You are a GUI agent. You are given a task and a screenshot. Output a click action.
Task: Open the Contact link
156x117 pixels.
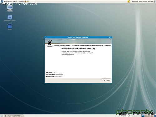(x=108, y=46)
